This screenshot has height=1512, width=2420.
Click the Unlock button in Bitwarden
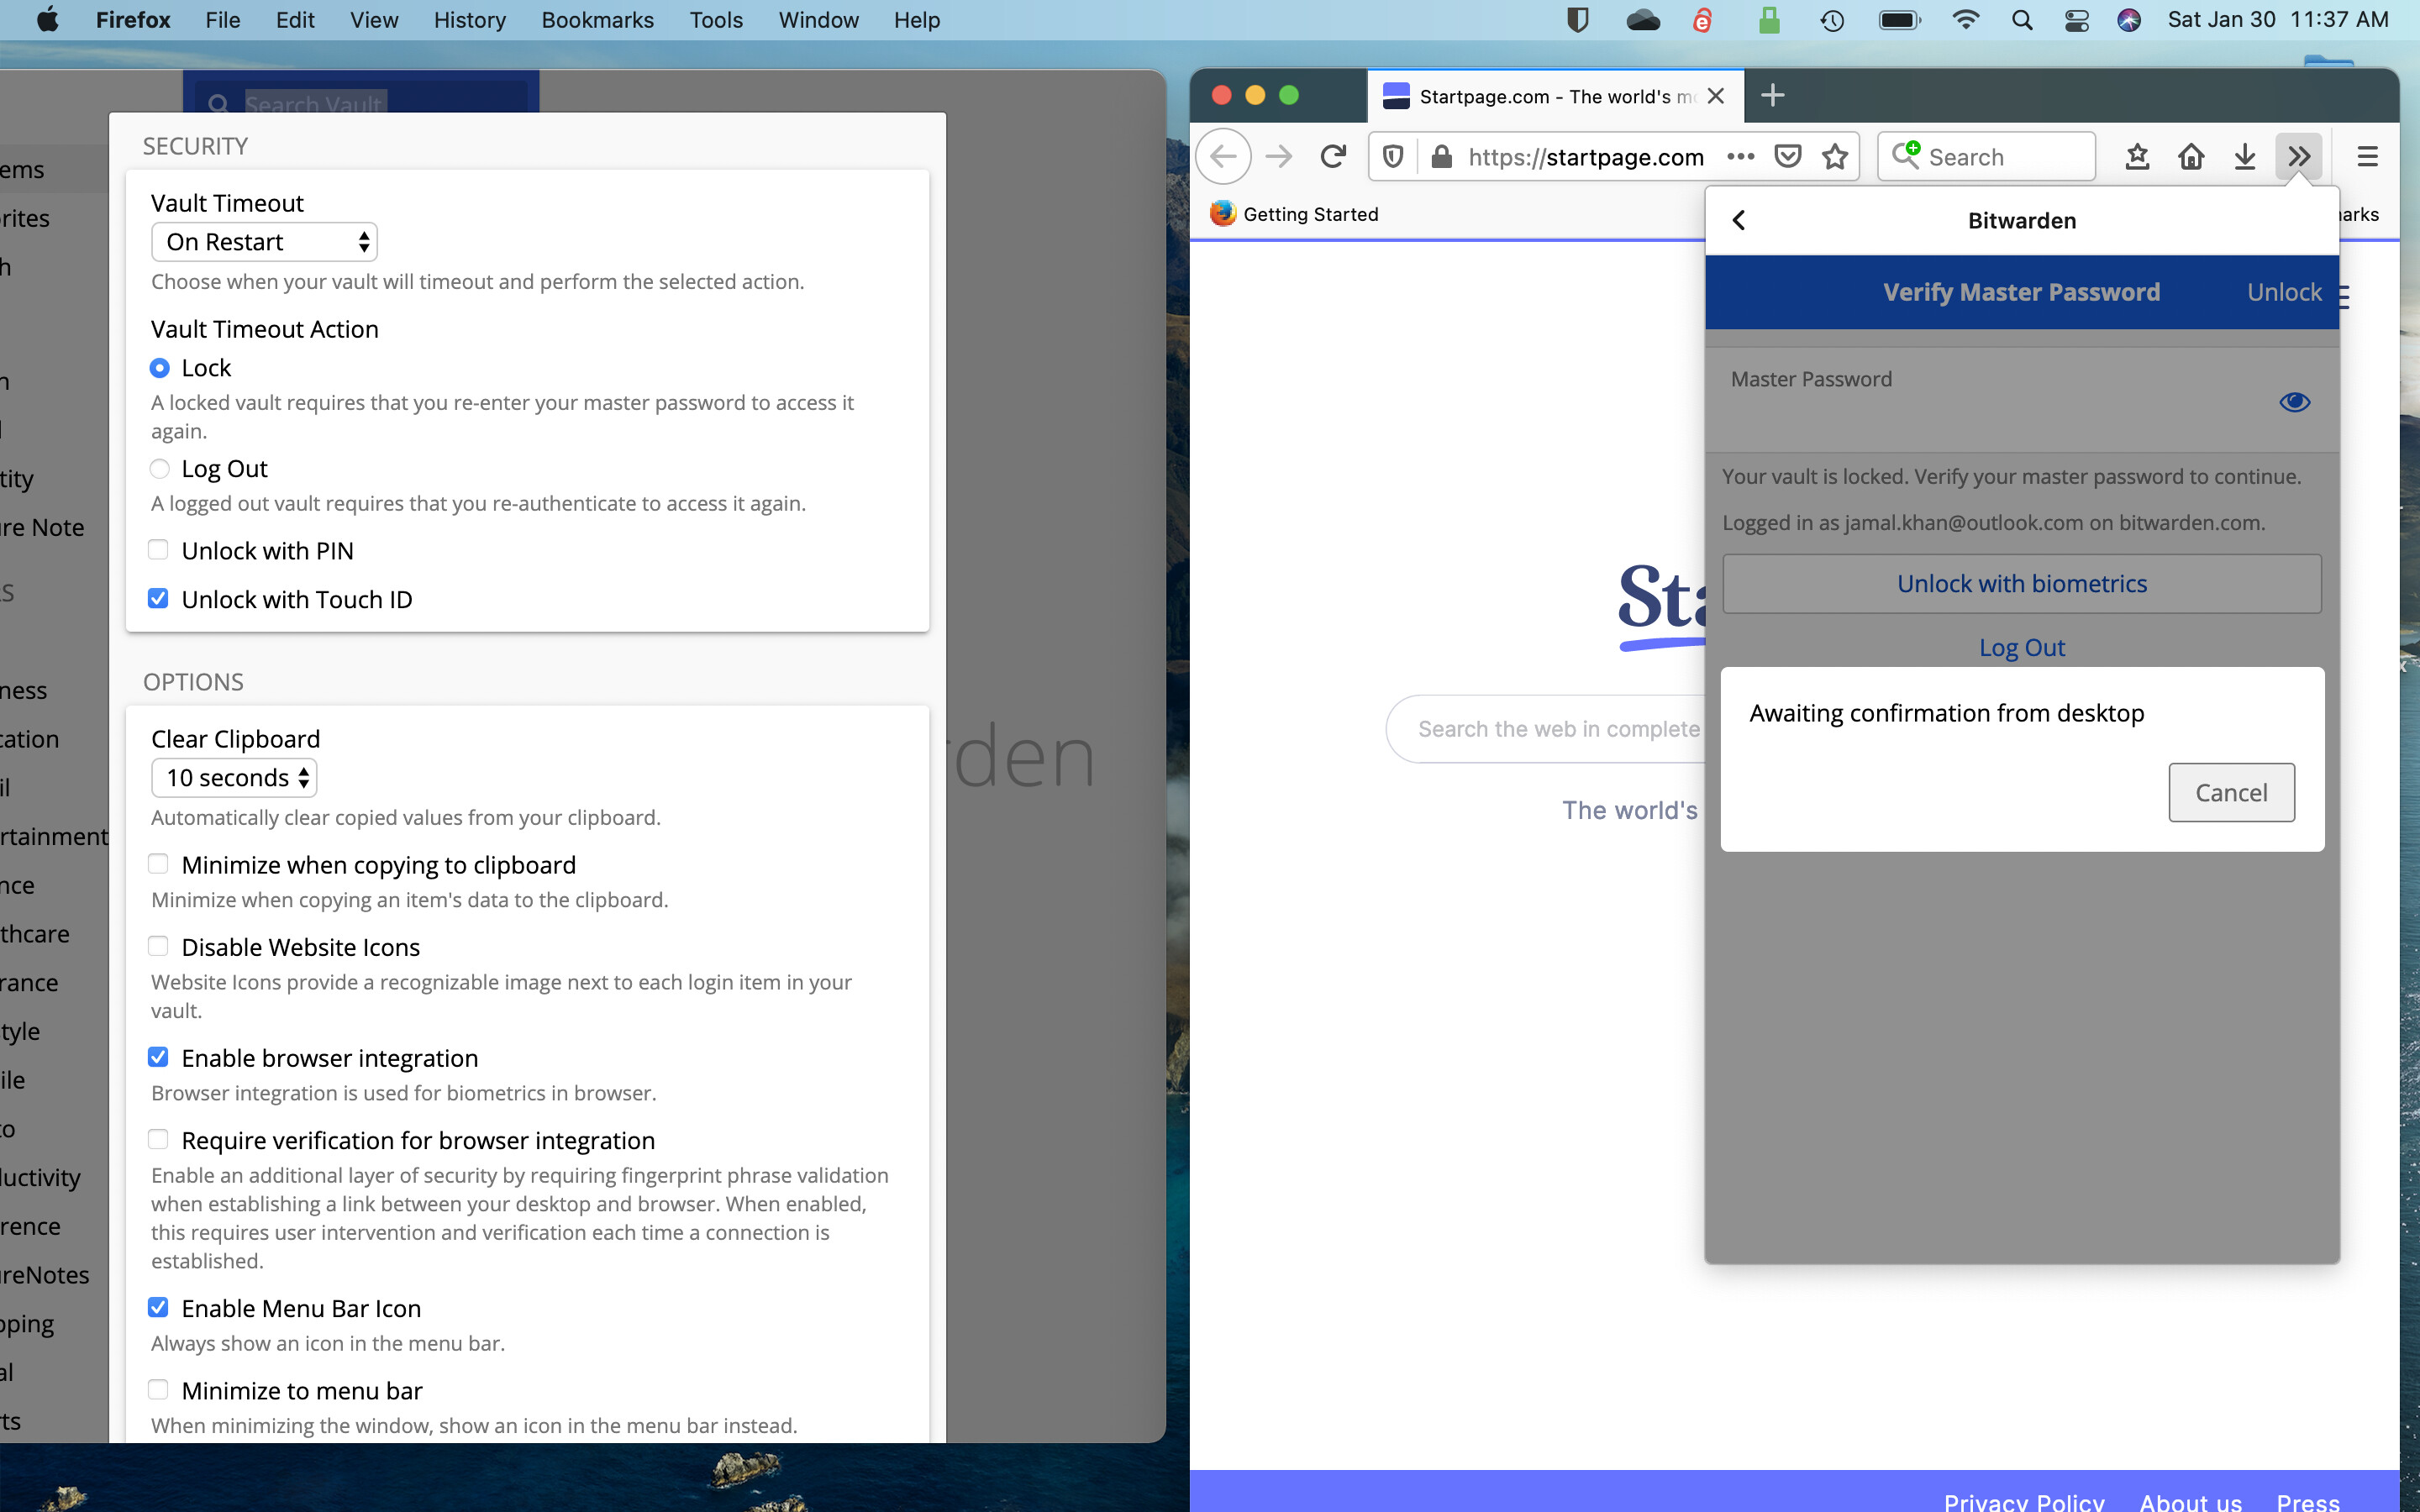coord(2284,291)
